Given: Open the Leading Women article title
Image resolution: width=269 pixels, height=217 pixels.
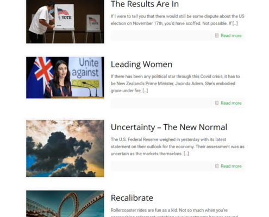Looking at the screenshot, I should click(141, 65).
